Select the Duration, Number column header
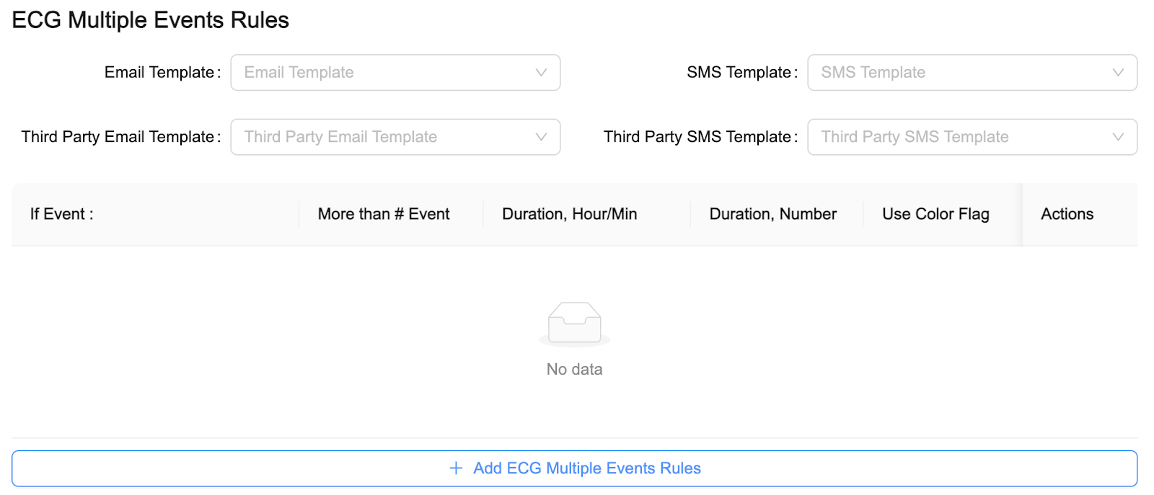Screen dimensions: 1154x495 tap(773, 213)
